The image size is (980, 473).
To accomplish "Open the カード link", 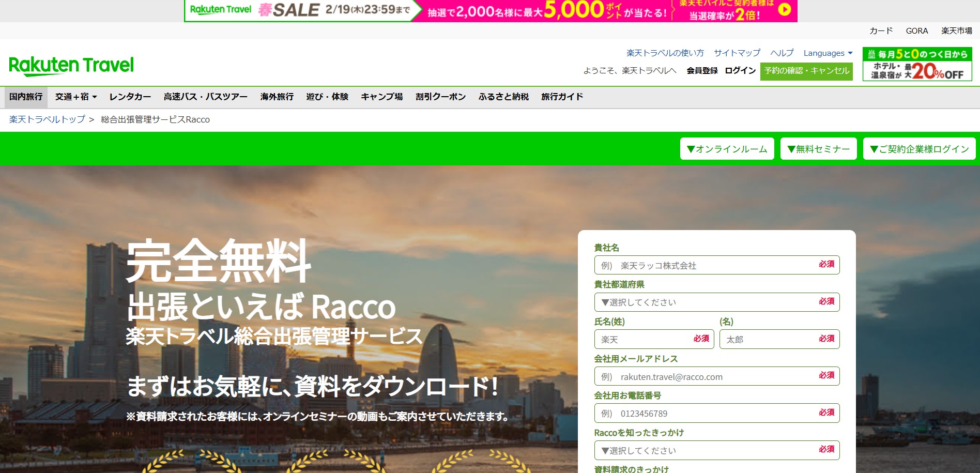I will pyautogui.click(x=881, y=31).
